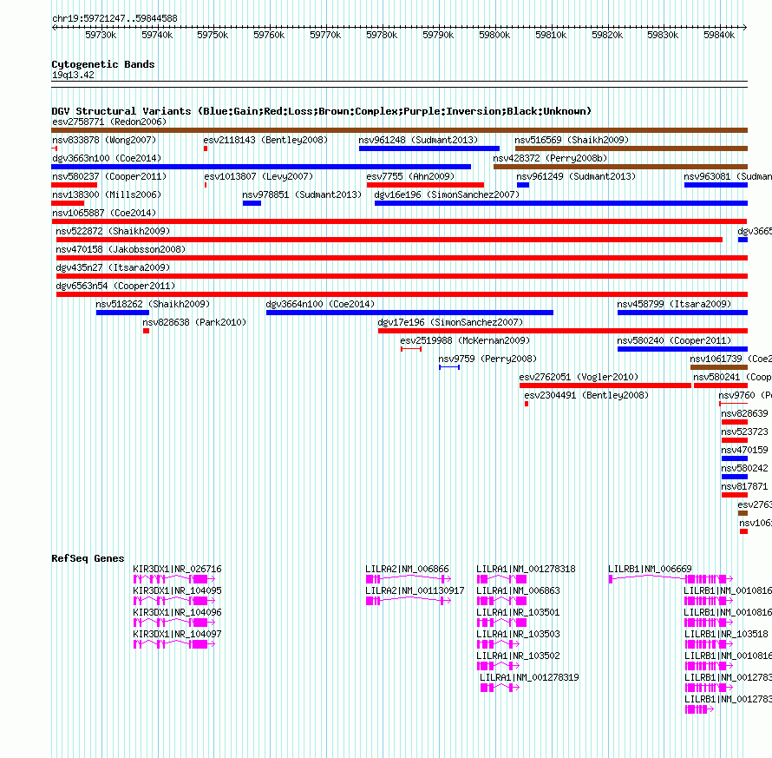
Task: Open nsv978851 (Sudmant2013) variant
Action: [x=302, y=194]
